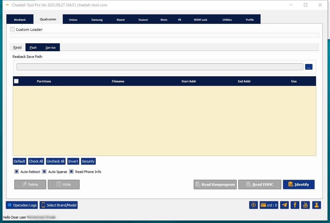Switch to the Flash sub-tab
This screenshot has height=223, width=330.
(x=33, y=48)
